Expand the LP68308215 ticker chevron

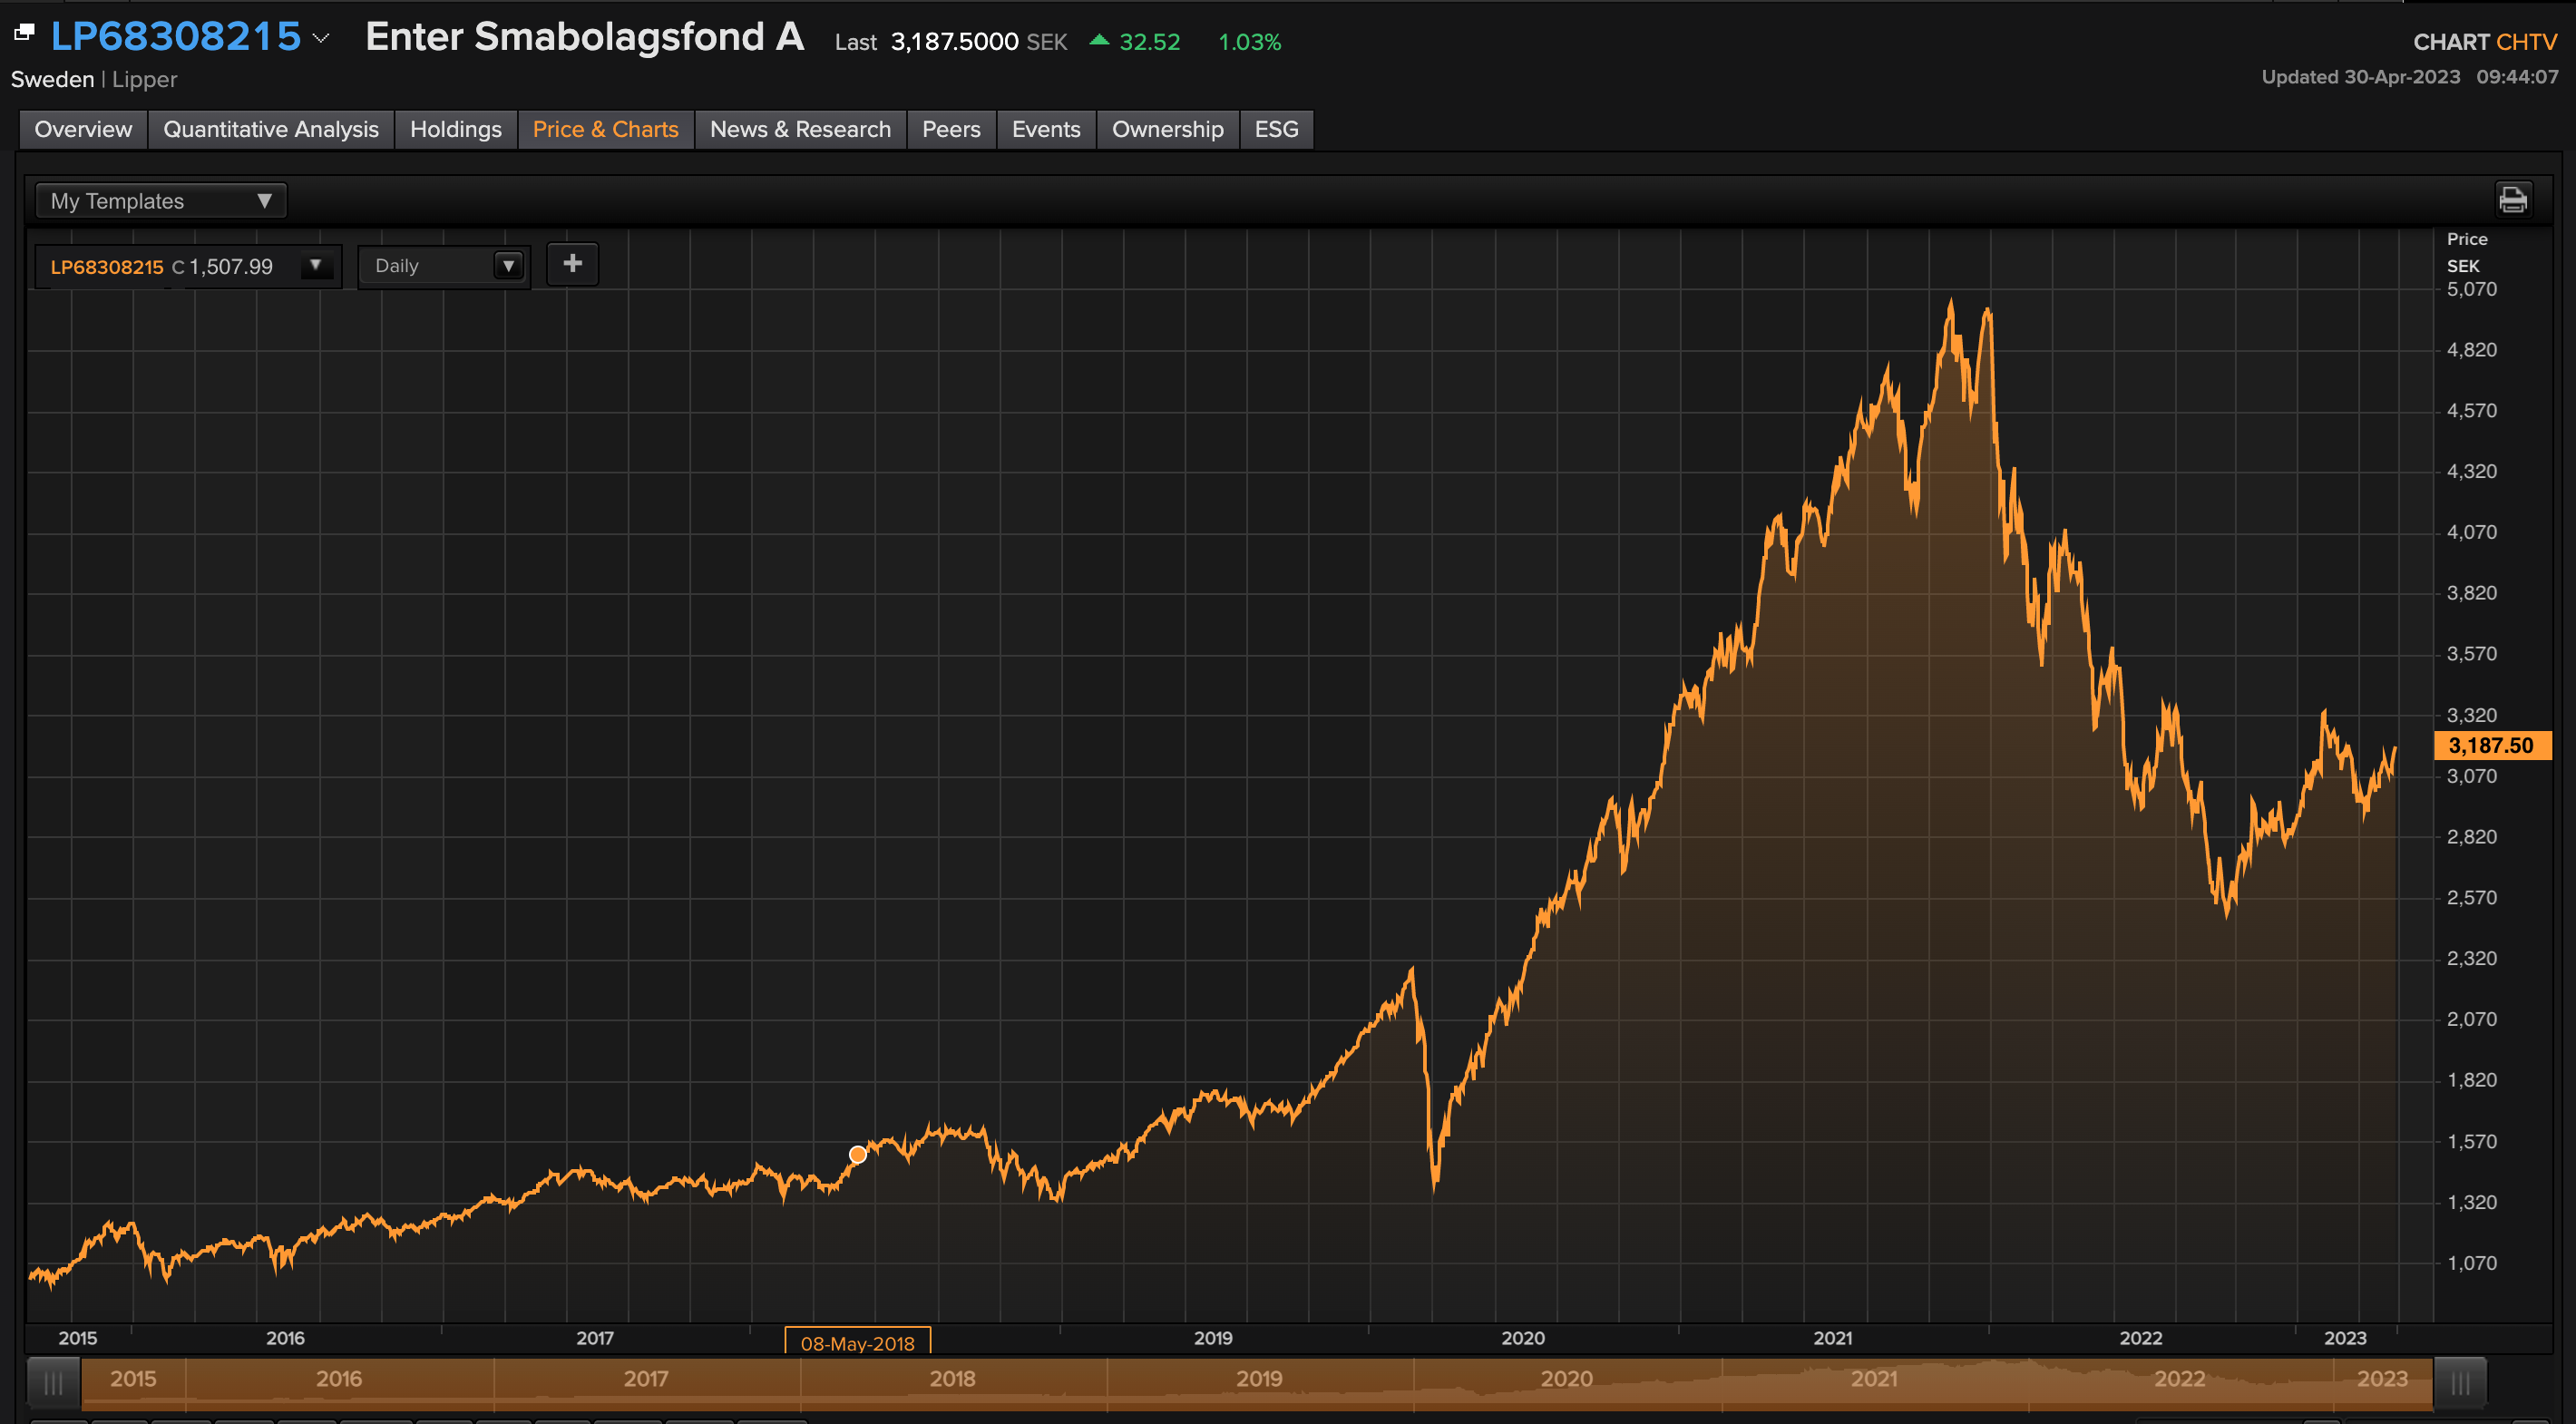click(321, 38)
